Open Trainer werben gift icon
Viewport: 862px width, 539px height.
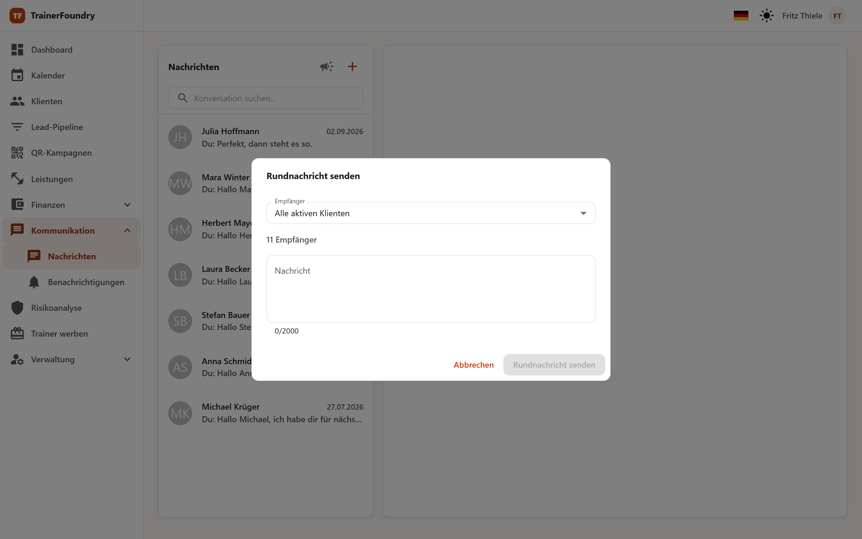(x=17, y=333)
